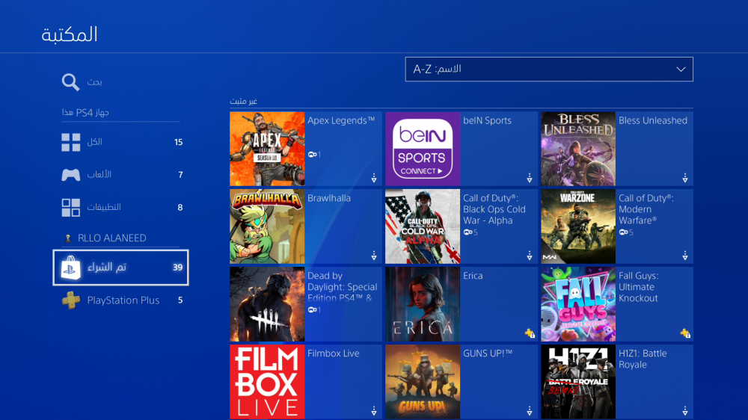Click the Filmbox Live title text
The height and width of the screenshot is (420, 748).
[334, 353]
